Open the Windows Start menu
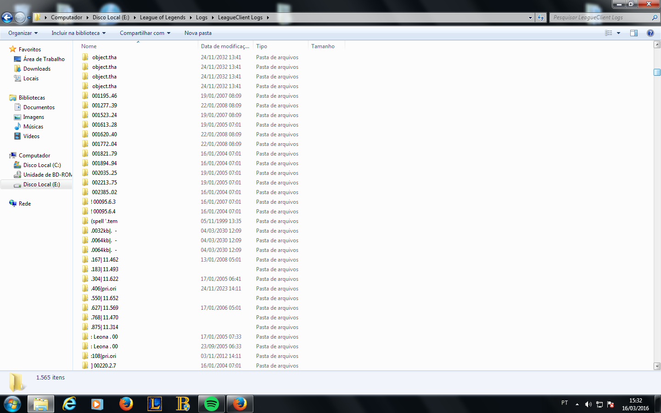Image resolution: width=661 pixels, height=413 pixels. (12, 404)
